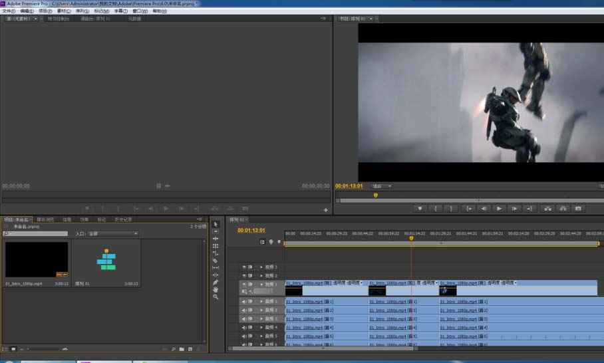Select the Selection arrow tool
604x363 pixels.
pos(216,224)
